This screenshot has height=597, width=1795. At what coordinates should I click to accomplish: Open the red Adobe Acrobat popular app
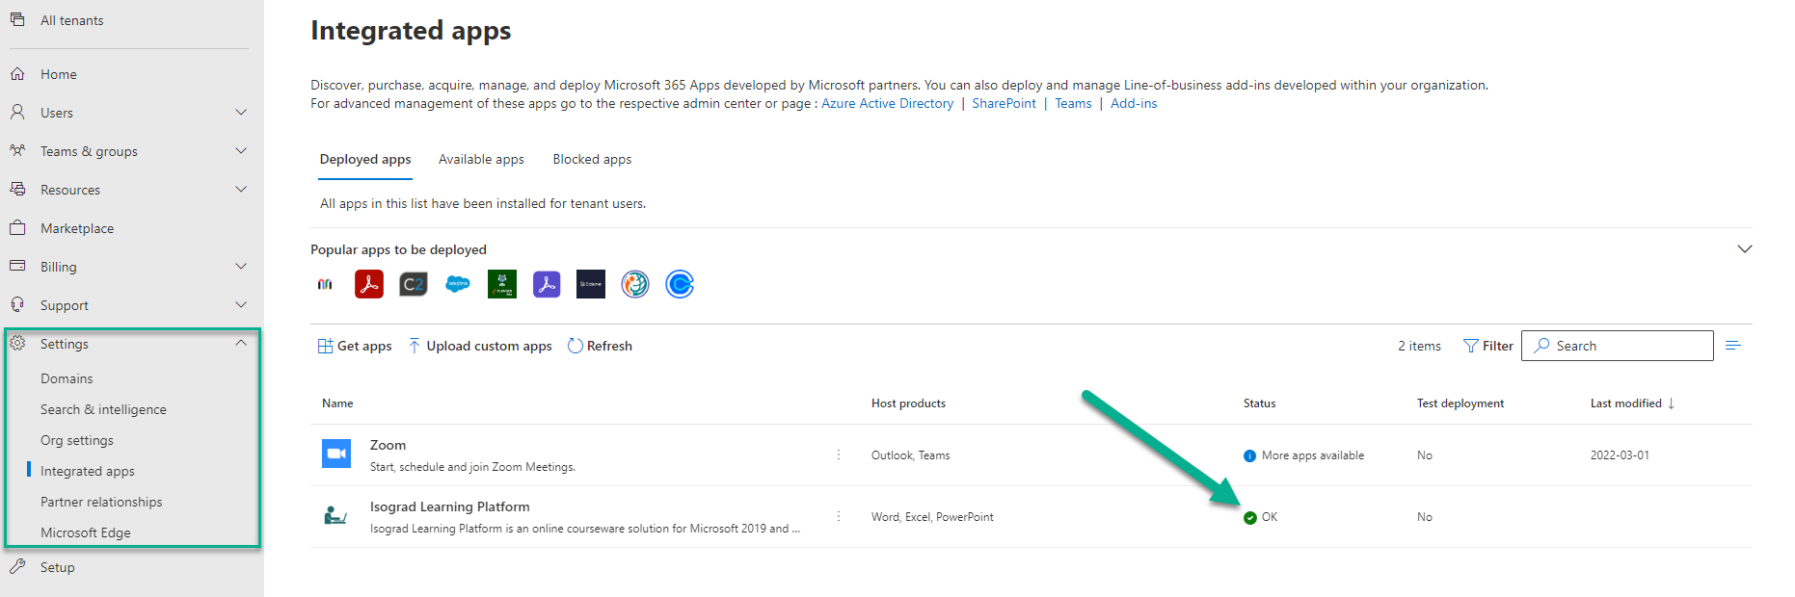369,284
